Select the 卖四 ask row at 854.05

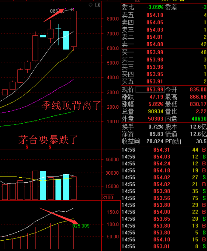click(164, 22)
